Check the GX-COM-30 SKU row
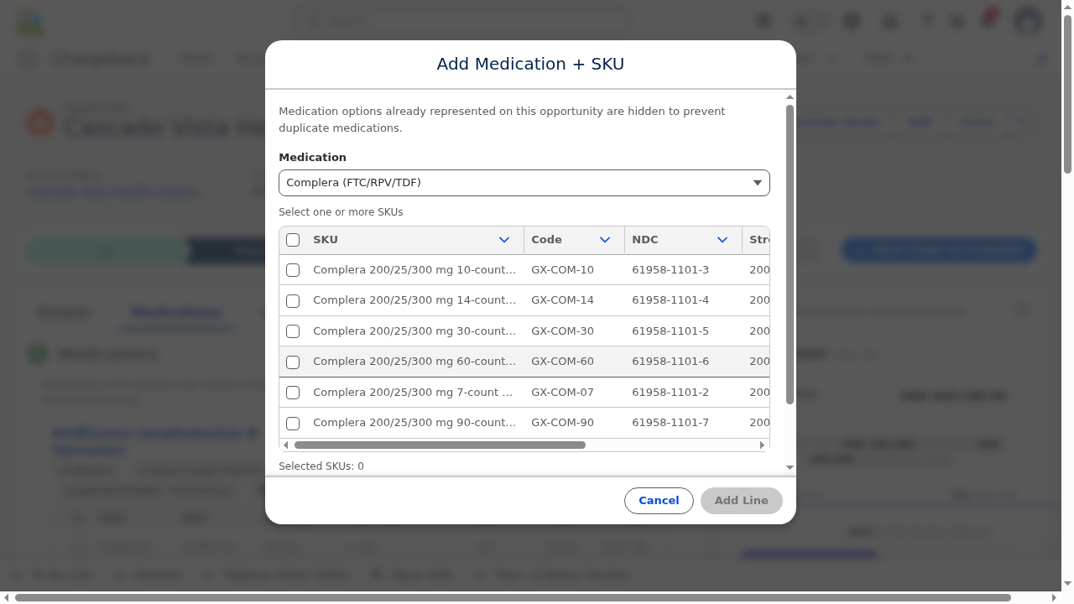The image size is (1074, 604). click(293, 331)
